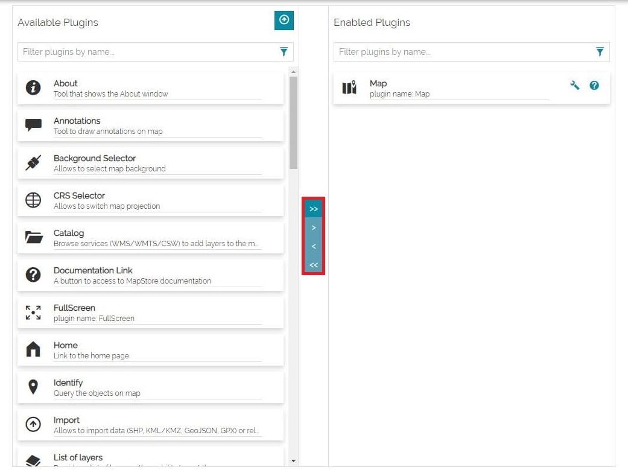Move all plugins to enabled list
The width and height of the screenshot is (628, 470).
click(x=314, y=209)
